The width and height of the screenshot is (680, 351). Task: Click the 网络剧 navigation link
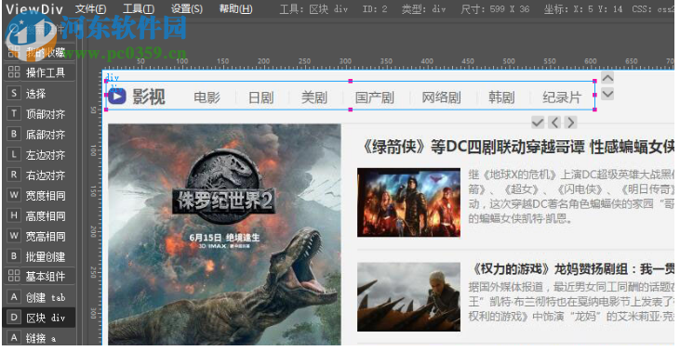pyautogui.click(x=442, y=97)
